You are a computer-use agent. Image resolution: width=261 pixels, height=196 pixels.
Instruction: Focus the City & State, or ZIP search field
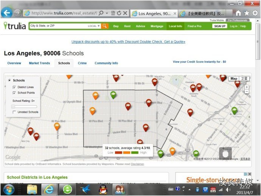[x=57, y=26]
